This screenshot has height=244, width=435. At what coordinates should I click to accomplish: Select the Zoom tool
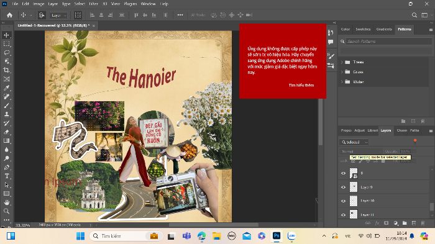(x=7, y=211)
